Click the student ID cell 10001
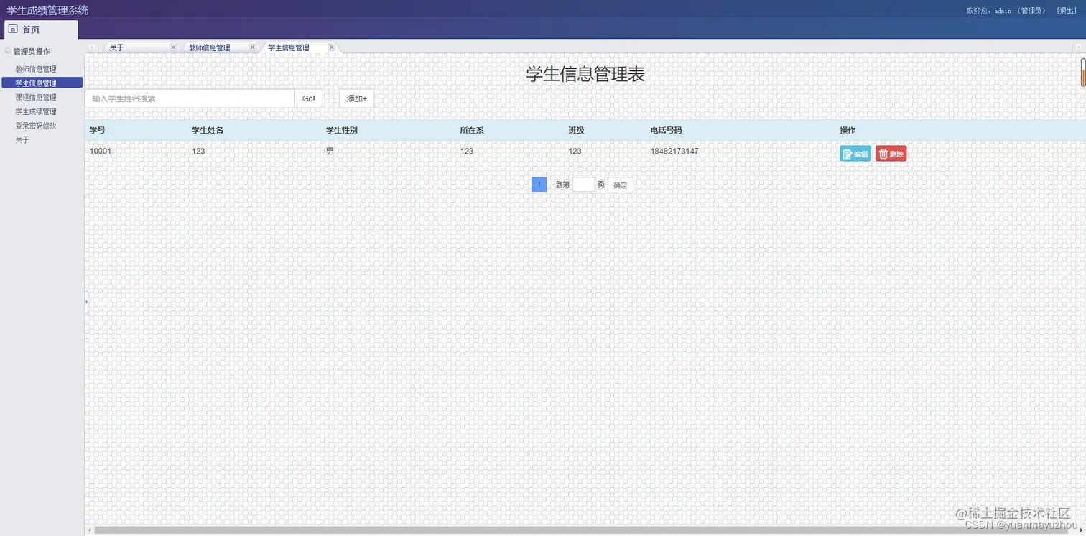The image size is (1086, 536). click(x=101, y=152)
